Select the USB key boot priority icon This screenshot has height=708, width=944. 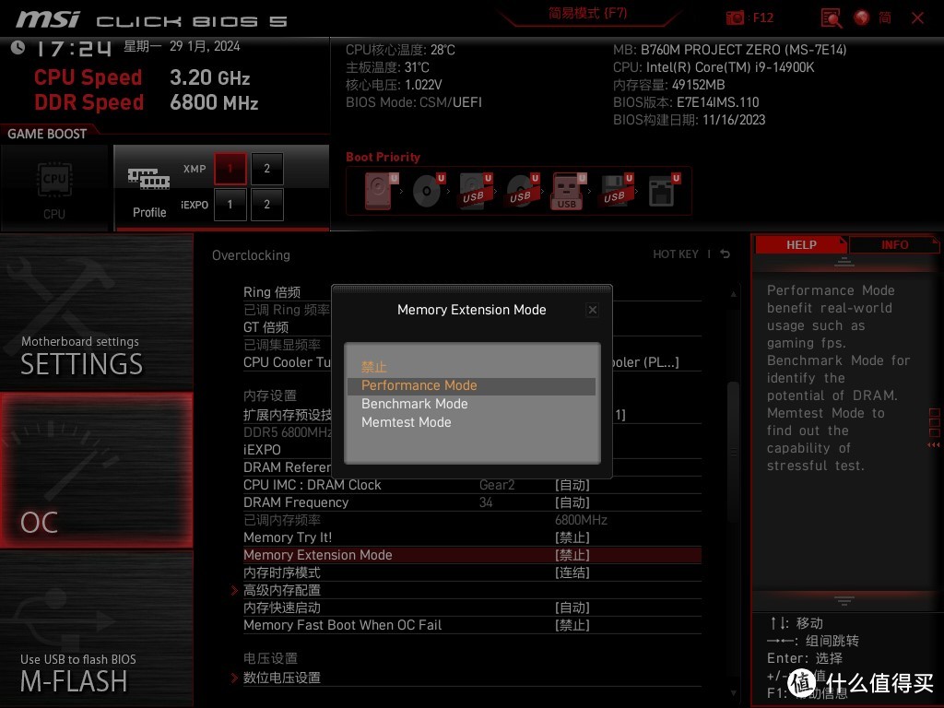[x=568, y=191]
